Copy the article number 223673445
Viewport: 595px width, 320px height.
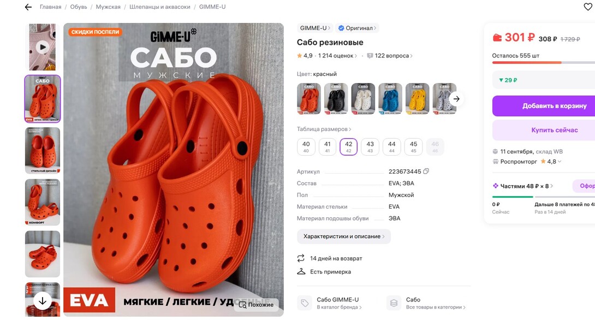(x=426, y=171)
